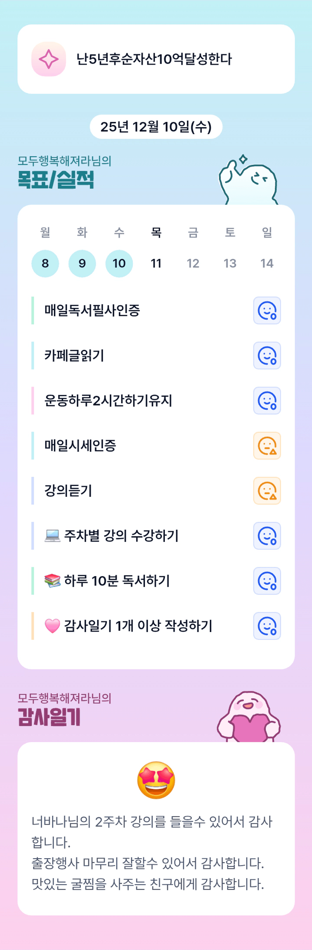Click the star-eyes emoji in gratitude diary
This screenshot has width=312, height=950.
156,780
